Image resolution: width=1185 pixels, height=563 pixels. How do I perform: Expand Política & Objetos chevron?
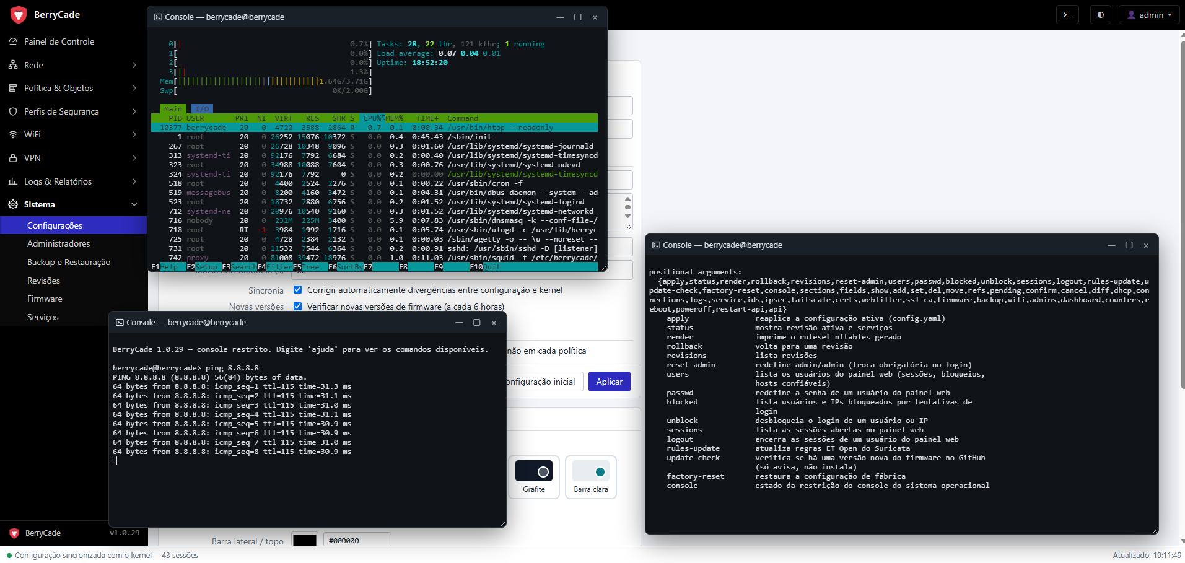134,88
